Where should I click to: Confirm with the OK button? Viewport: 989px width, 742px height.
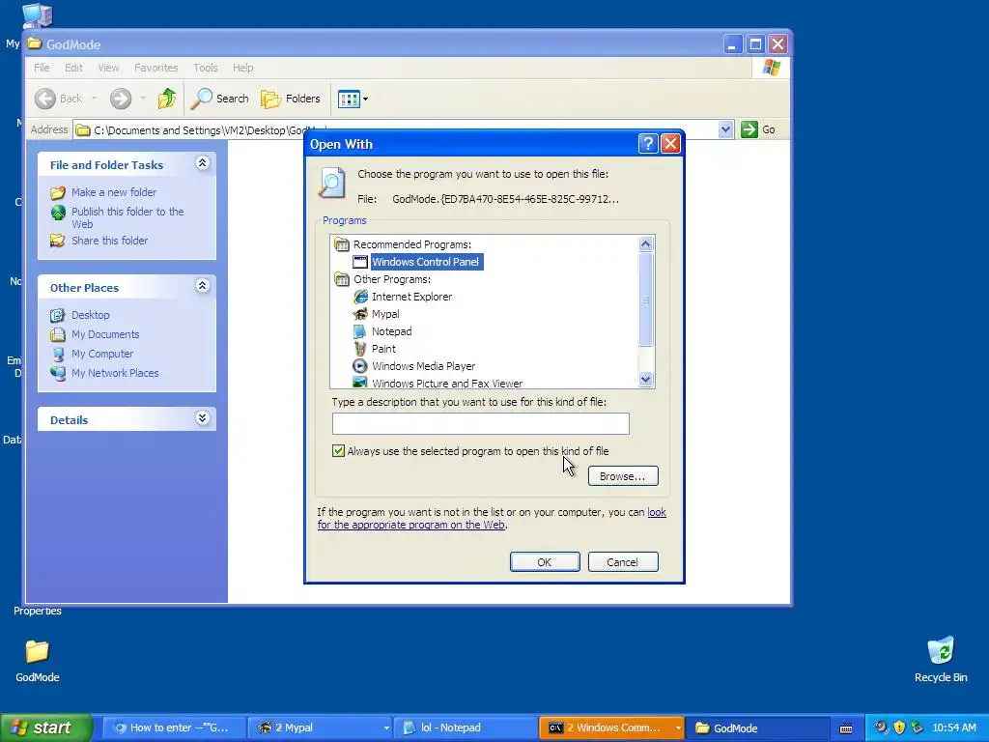[545, 562]
